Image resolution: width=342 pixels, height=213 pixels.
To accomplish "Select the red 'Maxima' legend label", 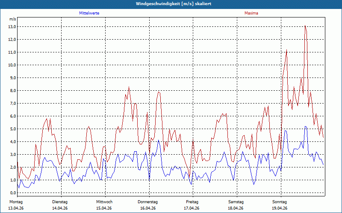I will (251, 13).
